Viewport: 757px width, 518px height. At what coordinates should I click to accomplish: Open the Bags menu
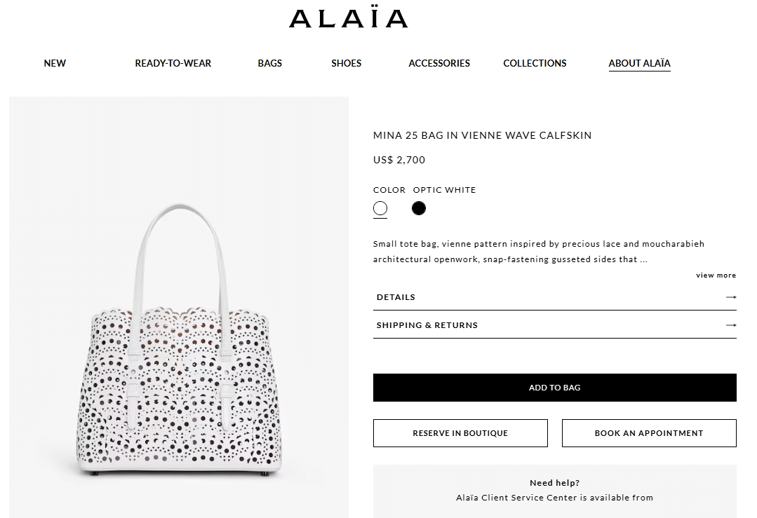[269, 63]
